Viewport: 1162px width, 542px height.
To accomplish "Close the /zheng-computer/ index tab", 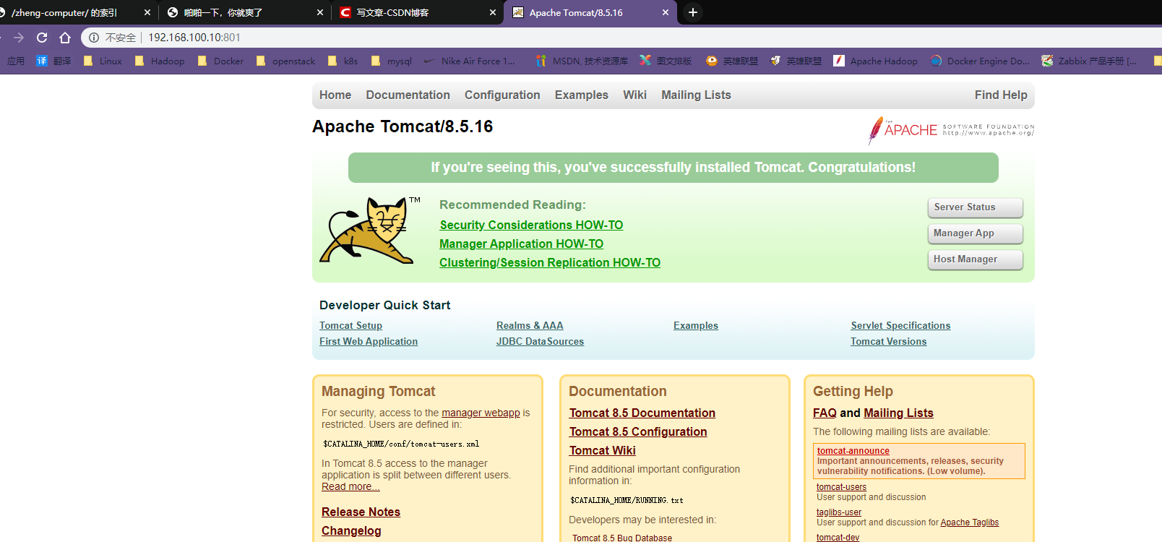I will point(147,12).
